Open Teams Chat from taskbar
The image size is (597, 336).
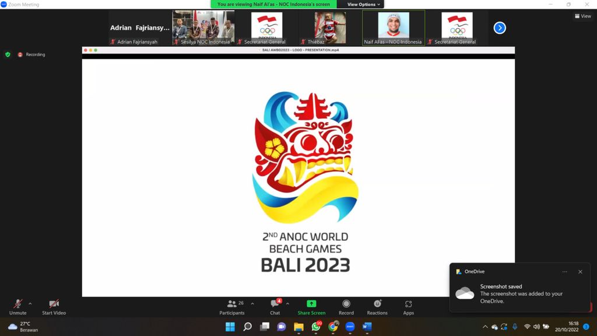(282, 327)
